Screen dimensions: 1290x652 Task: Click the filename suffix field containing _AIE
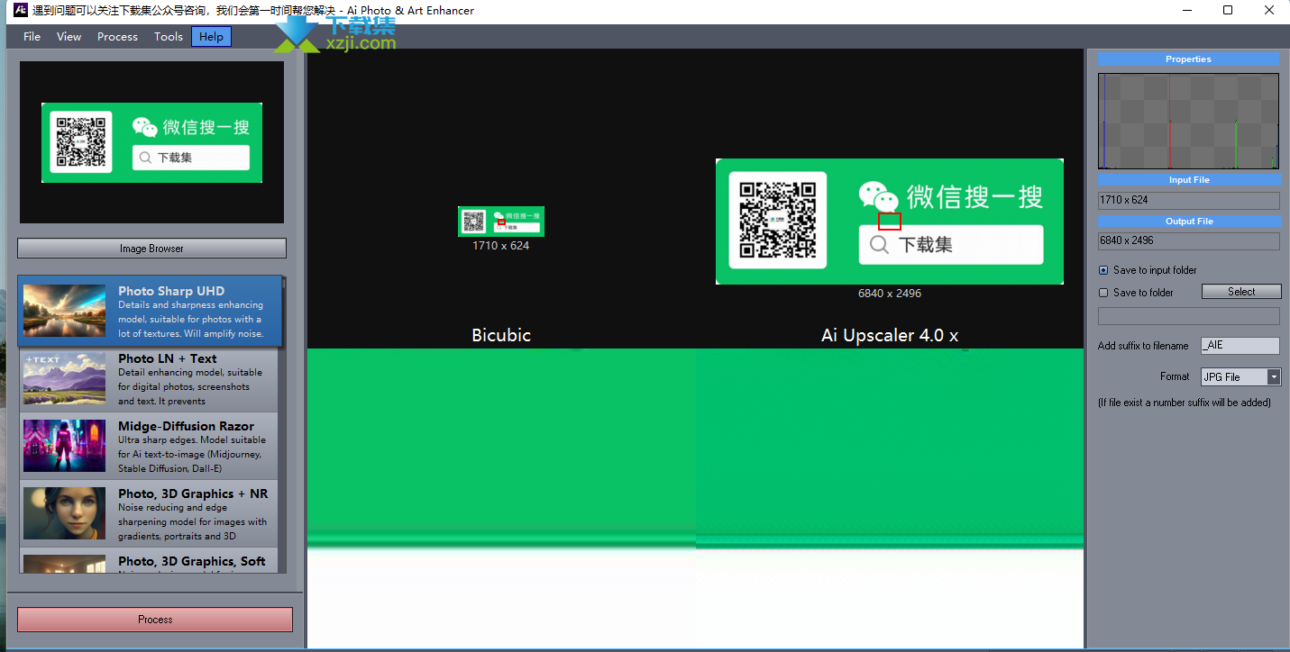coord(1240,346)
